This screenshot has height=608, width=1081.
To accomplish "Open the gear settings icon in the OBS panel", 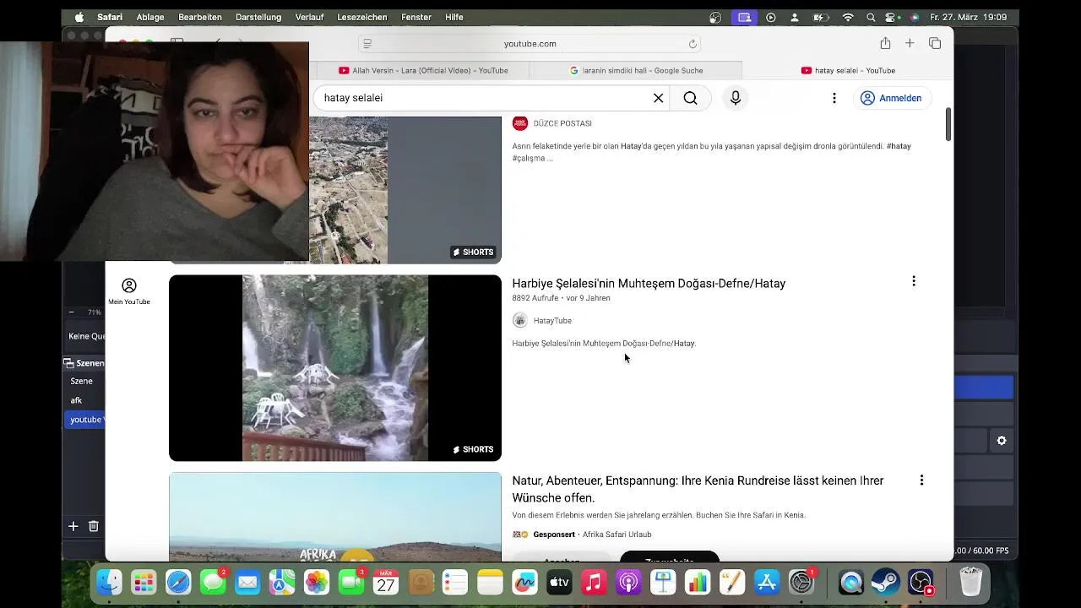I will [1002, 441].
